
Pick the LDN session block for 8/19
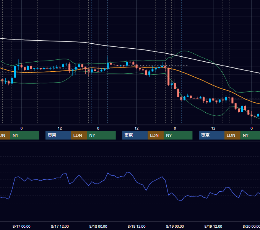(232, 135)
